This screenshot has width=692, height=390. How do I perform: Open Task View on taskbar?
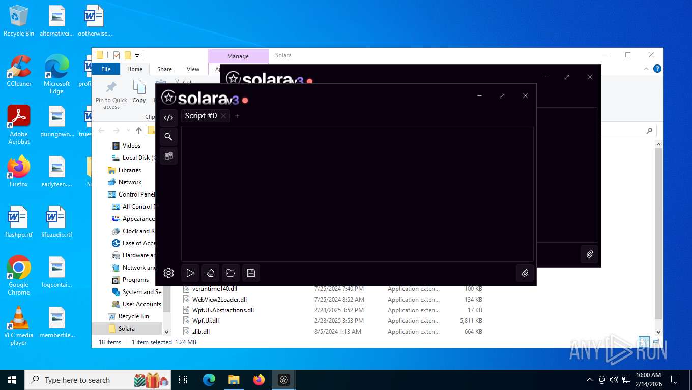coord(183,380)
